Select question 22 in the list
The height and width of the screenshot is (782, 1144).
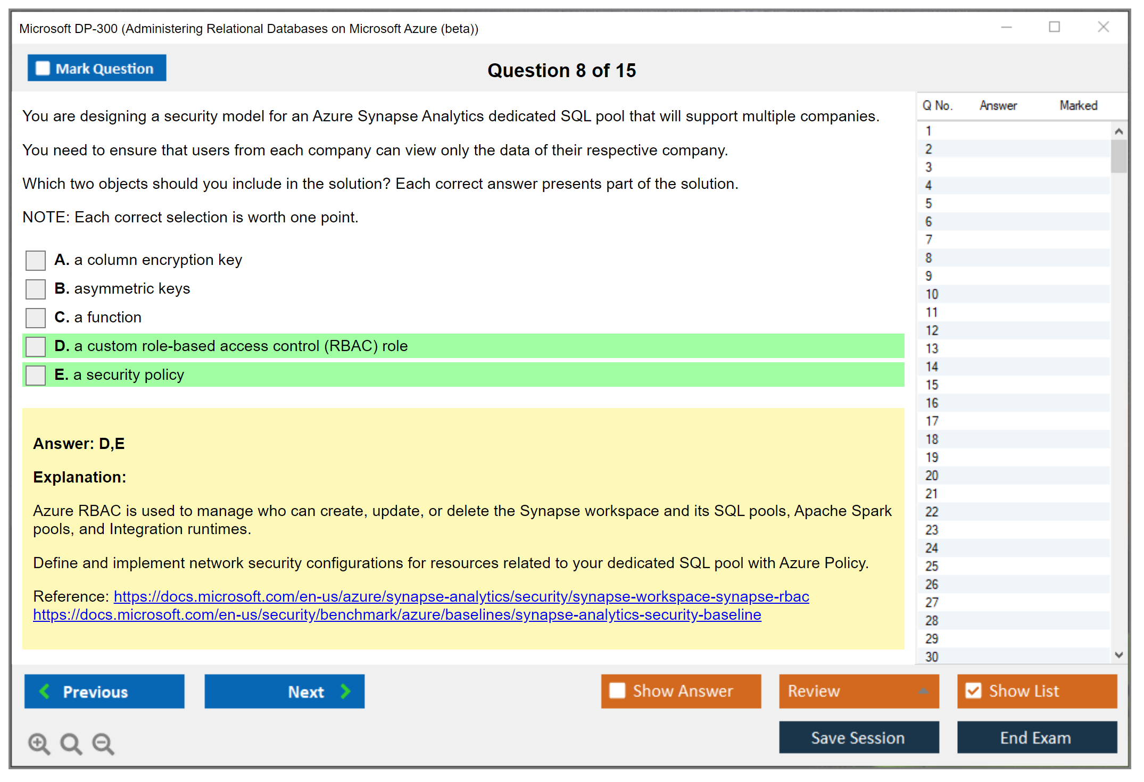click(x=932, y=512)
